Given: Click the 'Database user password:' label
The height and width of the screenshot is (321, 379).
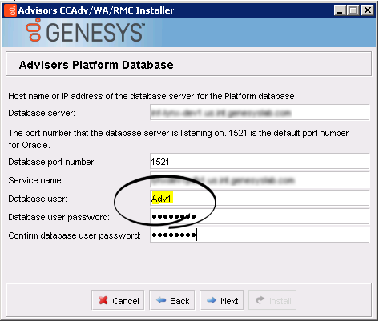Looking at the screenshot, I should (58, 217).
